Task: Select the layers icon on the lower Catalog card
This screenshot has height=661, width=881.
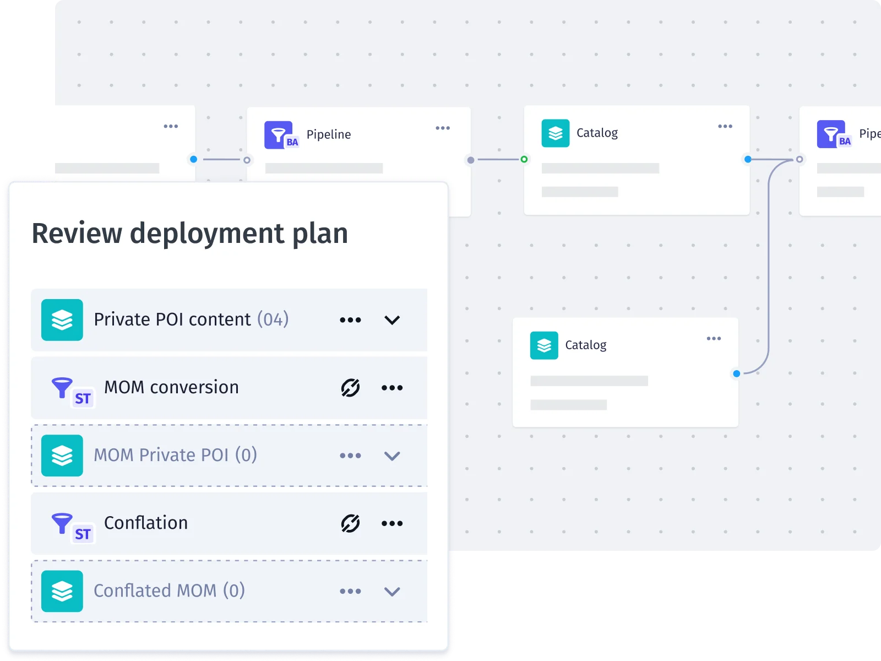Action: [x=544, y=345]
